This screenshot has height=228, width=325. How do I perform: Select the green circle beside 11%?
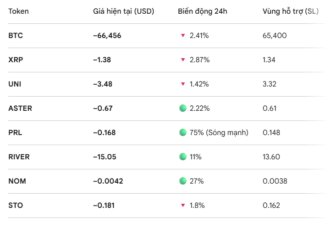[x=183, y=157]
